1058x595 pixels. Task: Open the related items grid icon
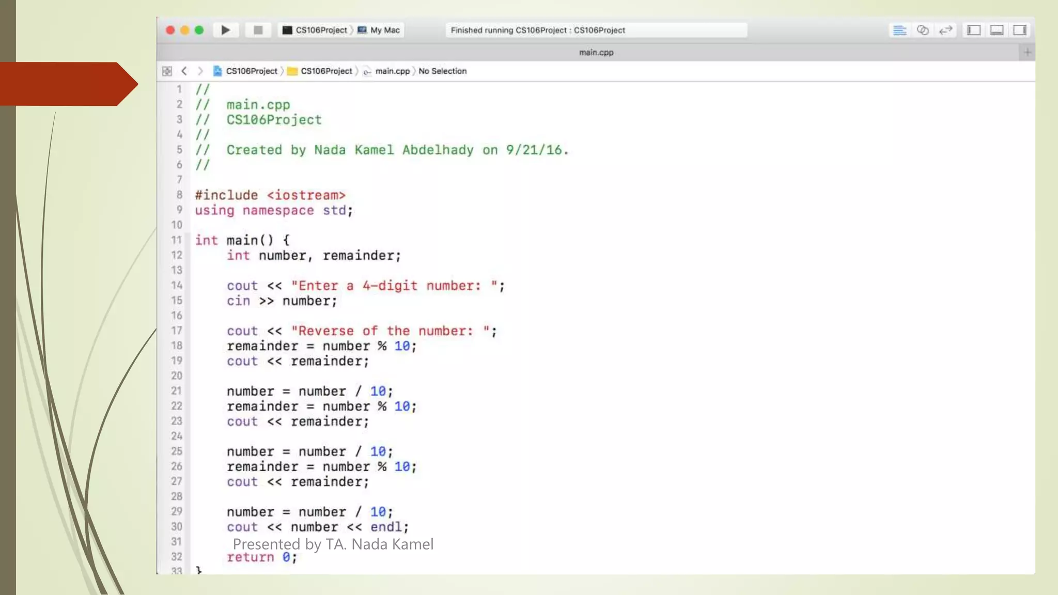167,71
